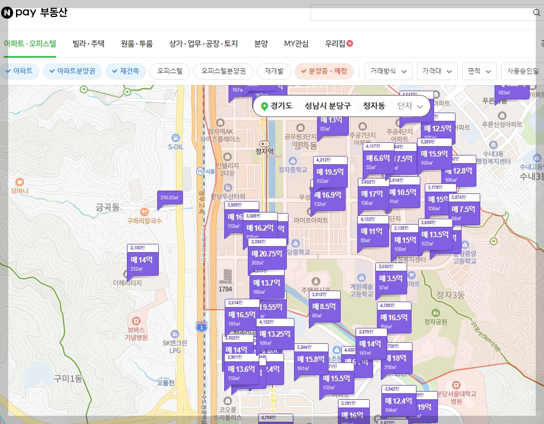
Task: Click the 분당두산타워 building icon
Action: 227,187
